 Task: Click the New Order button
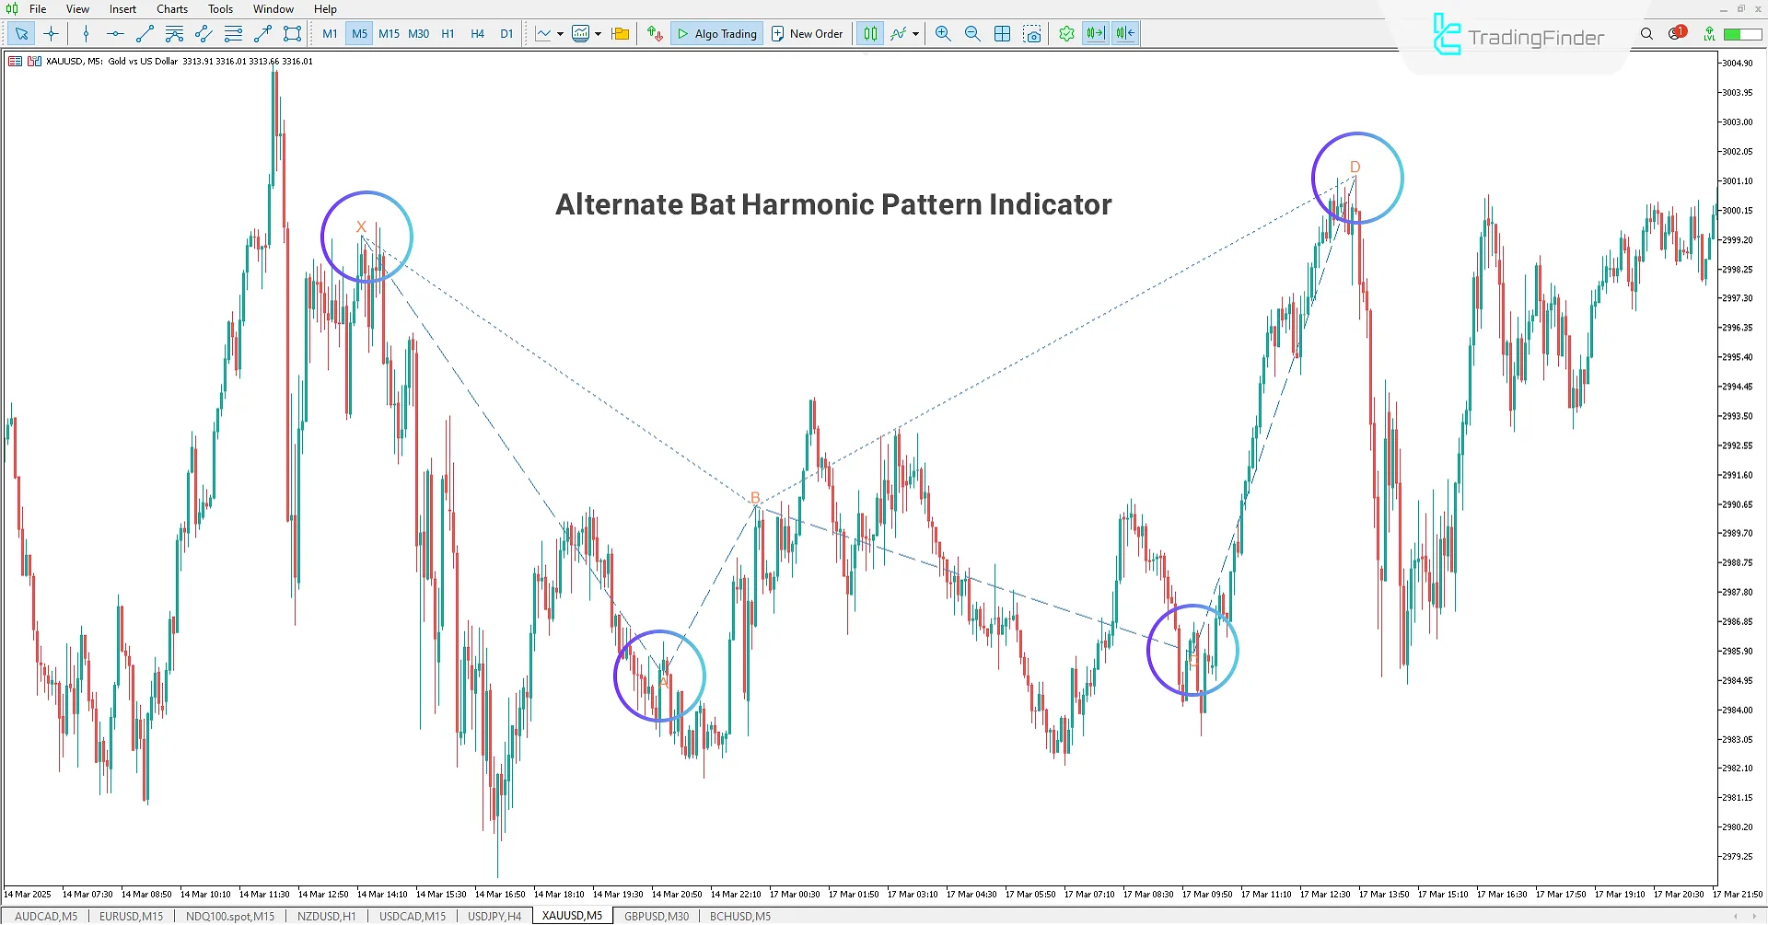[807, 33]
